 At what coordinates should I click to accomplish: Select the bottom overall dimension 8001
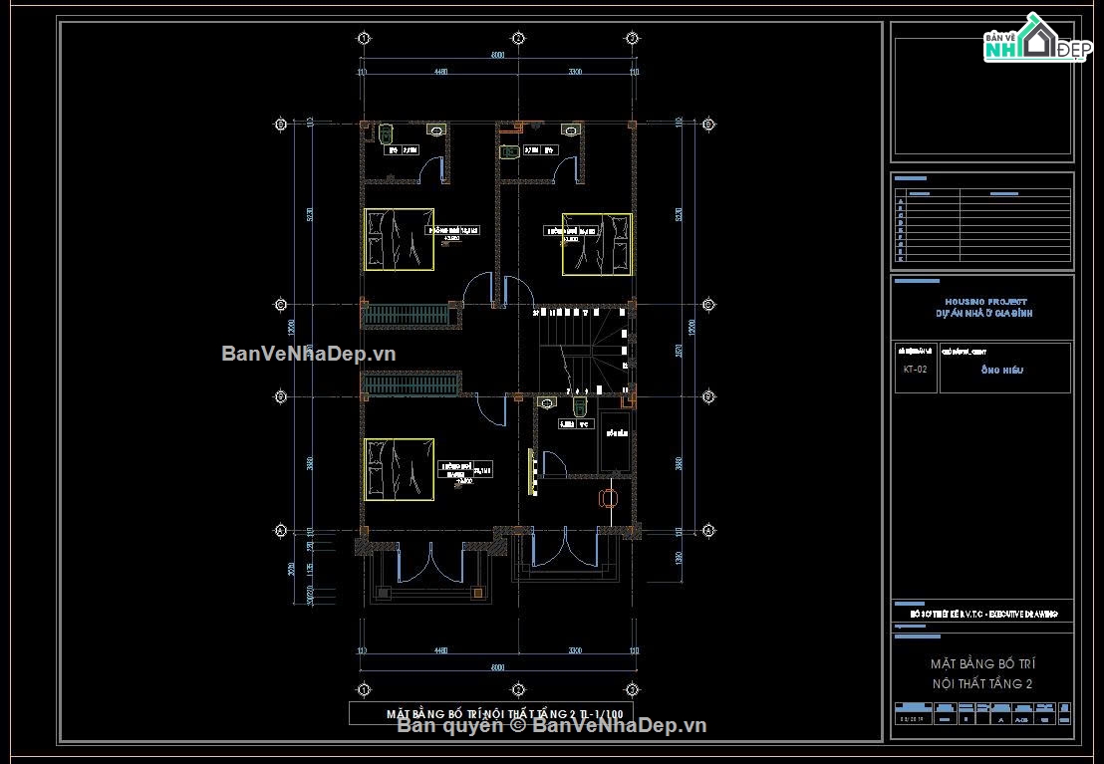coord(498,666)
